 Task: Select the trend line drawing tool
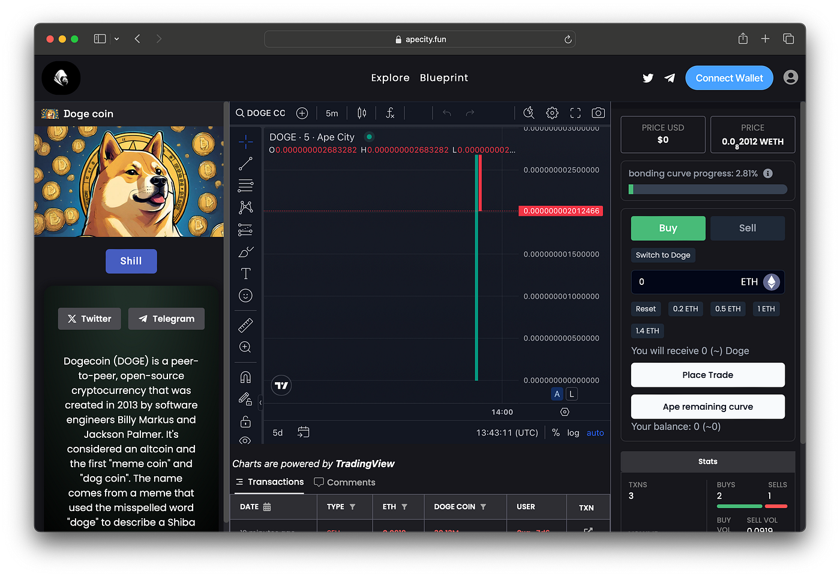[x=245, y=163]
